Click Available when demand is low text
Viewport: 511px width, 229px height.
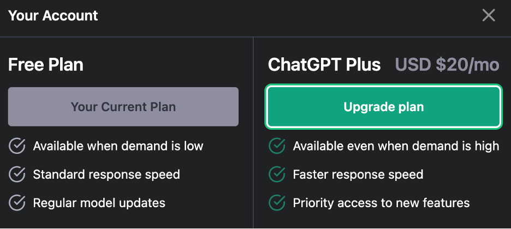[x=118, y=146]
